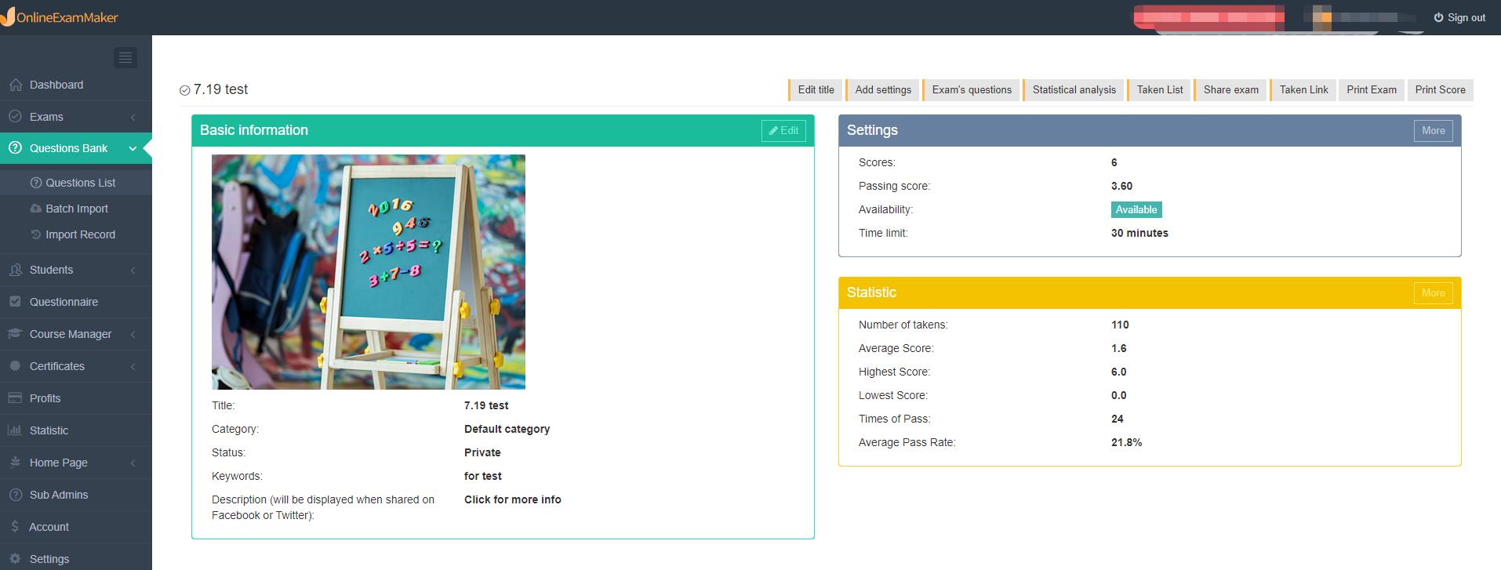Click the Settings gear icon in sidebar
This screenshot has width=1501, height=570.
pyautogui.click(x=15, y=559)
